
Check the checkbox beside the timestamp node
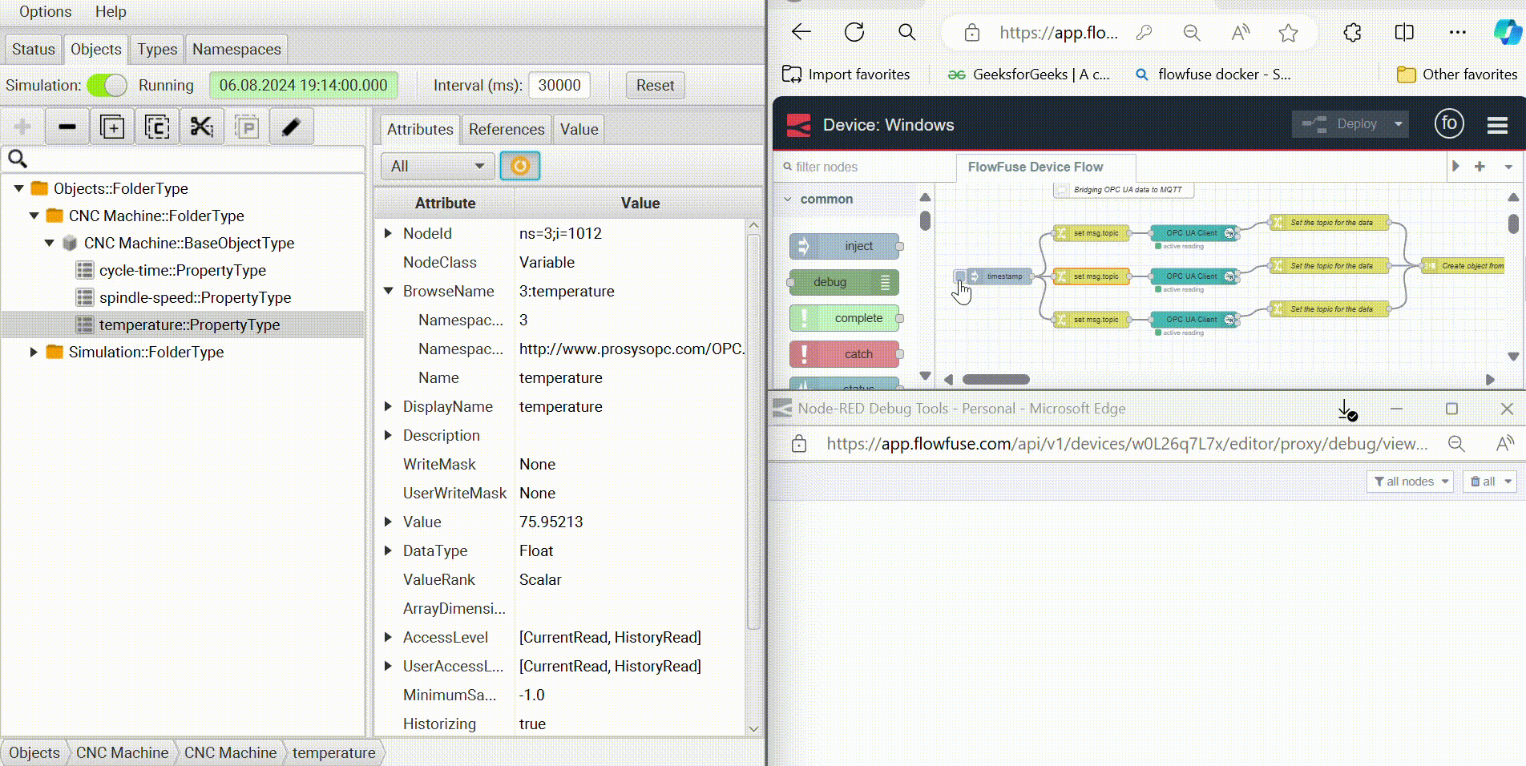click(959, 276)
